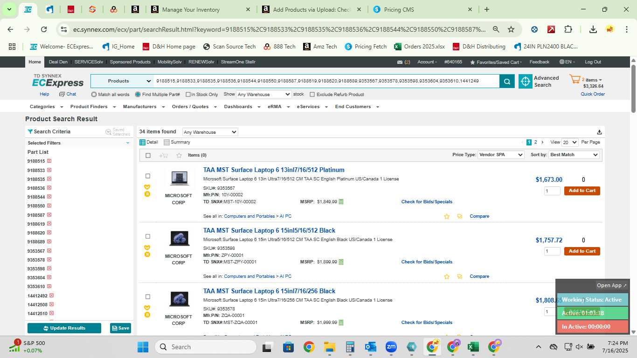
Task: Click Update Results button
Action: 64,328
